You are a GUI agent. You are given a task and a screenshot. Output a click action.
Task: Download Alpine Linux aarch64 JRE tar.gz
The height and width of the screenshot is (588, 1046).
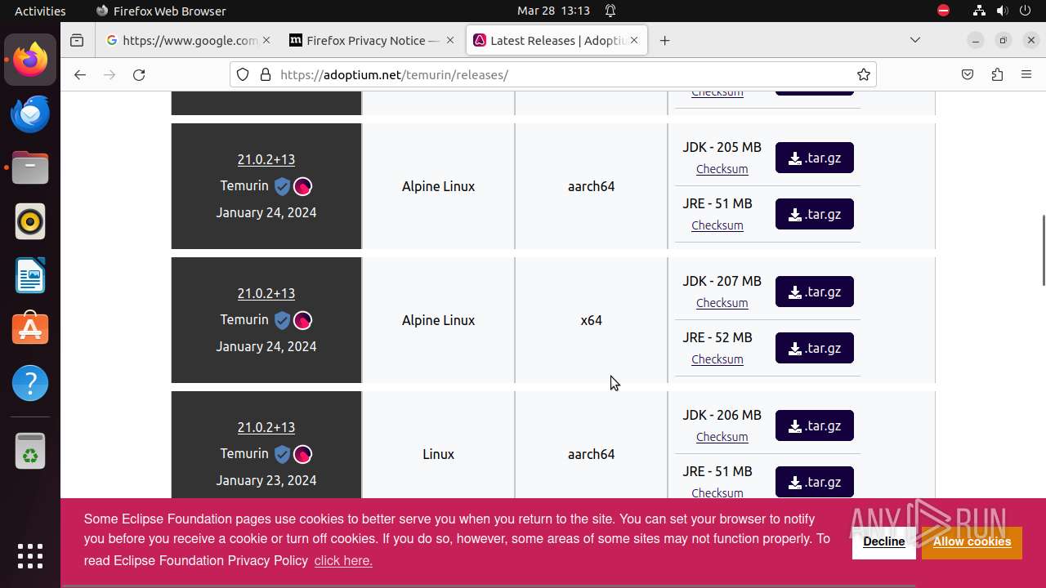pos(815,215)
